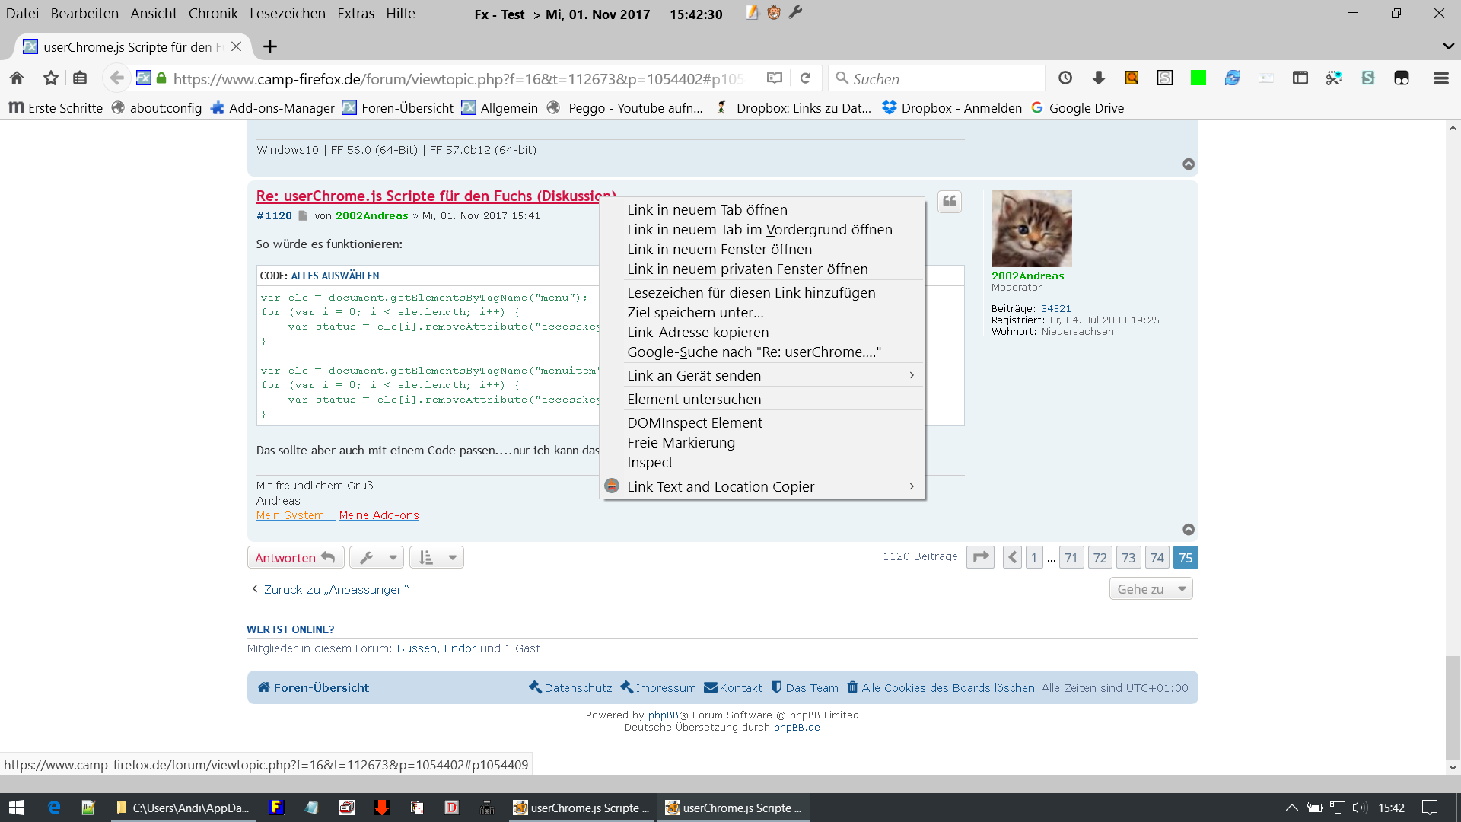Image resolution: width=1461 pixels, height=822 pixels.
Task: Open the sort options dropdown arrow
Action: coord(452,558)
